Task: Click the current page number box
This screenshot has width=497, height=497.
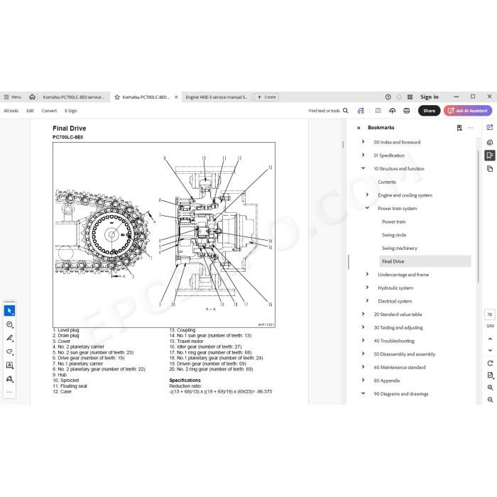Action: pyautogui.click(x=490, y=315)
